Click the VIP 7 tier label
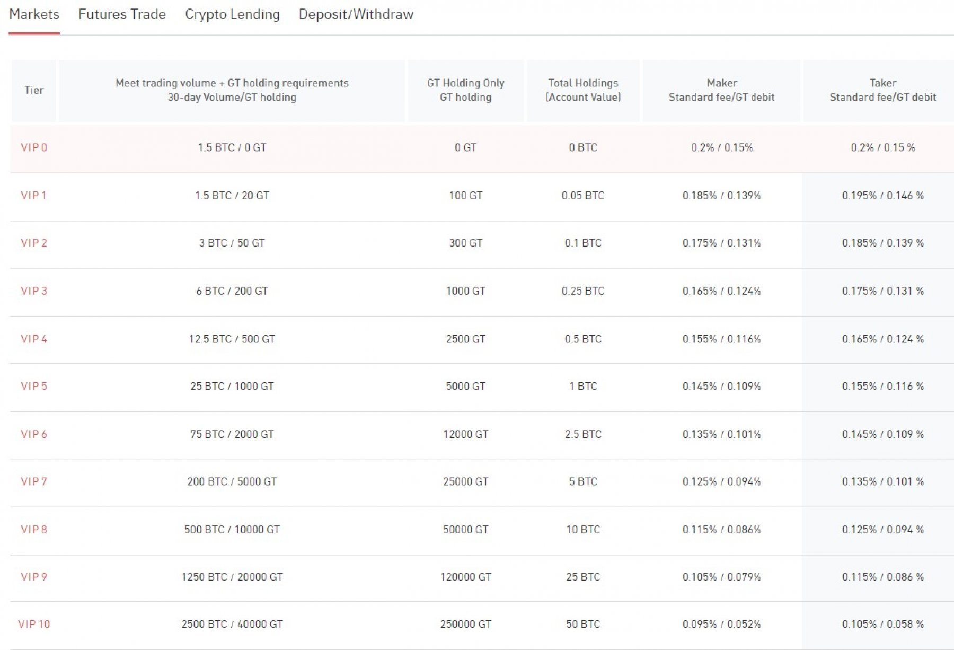 click(x=34, y=481)
